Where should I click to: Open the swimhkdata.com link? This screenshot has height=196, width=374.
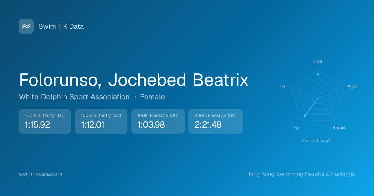pyautogui.click(x=41, y=174)
